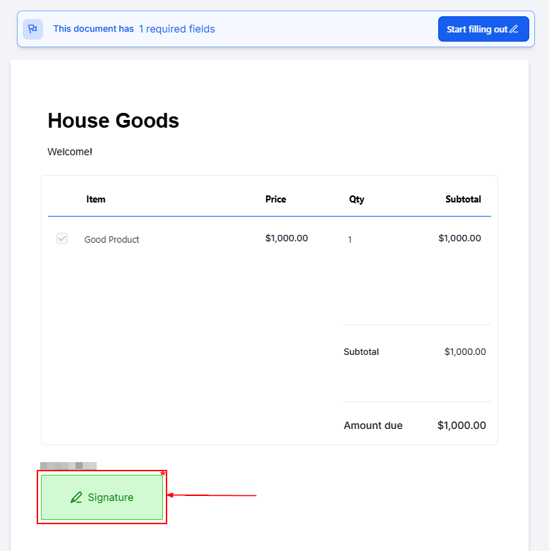Click the quantity value 1
The height and width of the screenshot is (551, 549).
click(350, 240)
